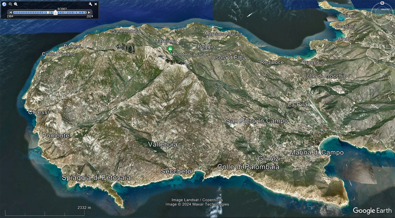Click the San Piero In Campo label
Image resolution: width=395 pixels, height=218 pixels.
(256, 121)
